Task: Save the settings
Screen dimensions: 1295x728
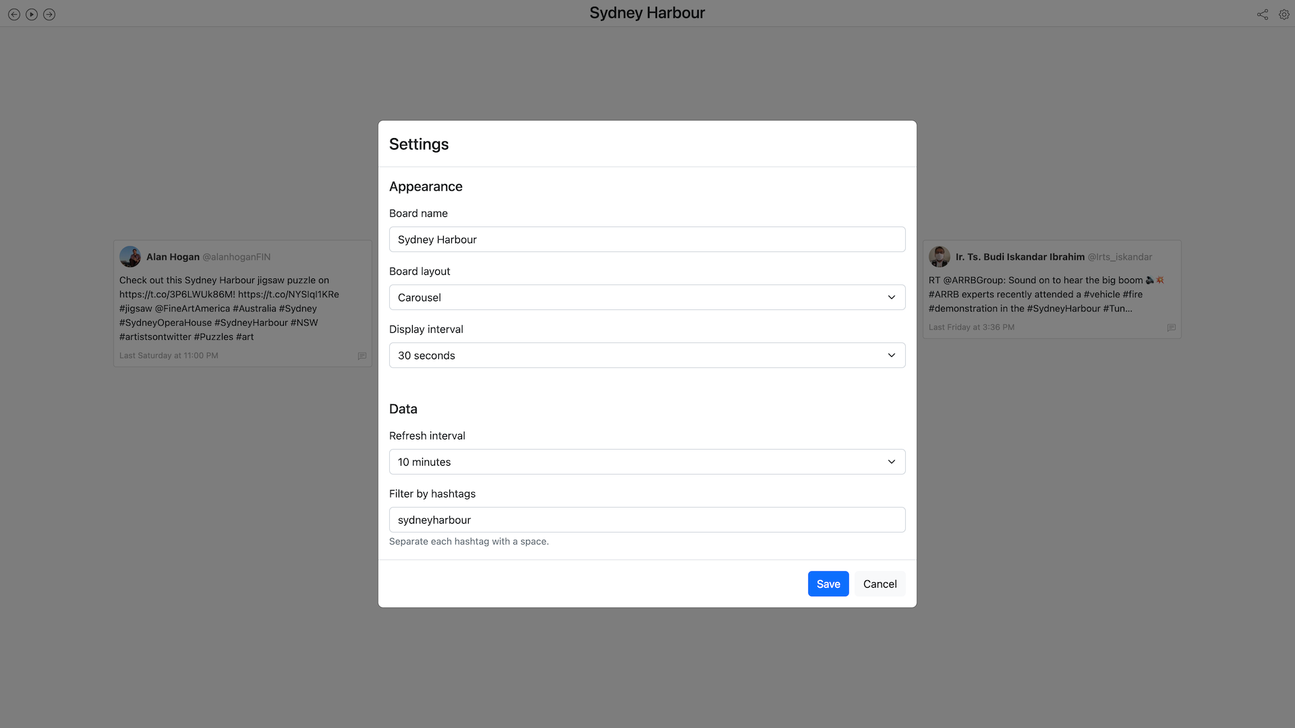Action: (x=828, y=584)
